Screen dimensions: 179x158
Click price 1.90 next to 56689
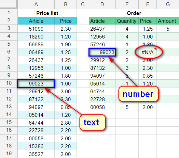tap(66, 44)
